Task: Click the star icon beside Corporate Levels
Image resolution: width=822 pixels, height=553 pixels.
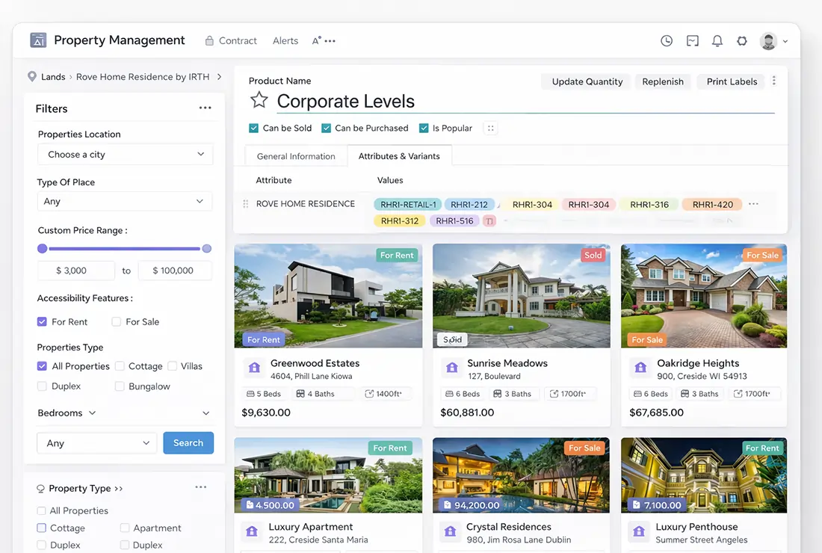Action: 259,100
